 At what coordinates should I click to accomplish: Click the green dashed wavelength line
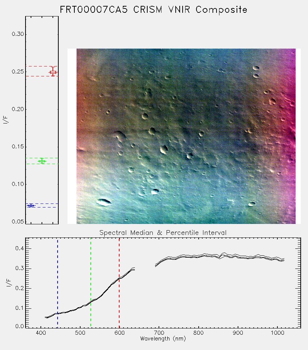coord(91,283)
